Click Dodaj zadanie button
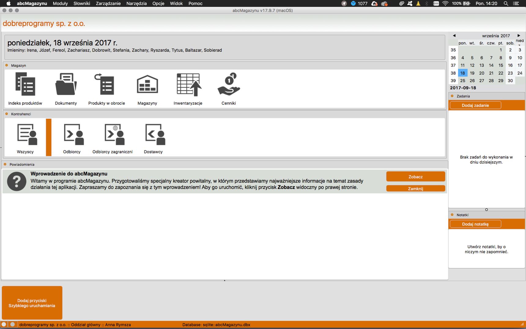 (475, 105)
